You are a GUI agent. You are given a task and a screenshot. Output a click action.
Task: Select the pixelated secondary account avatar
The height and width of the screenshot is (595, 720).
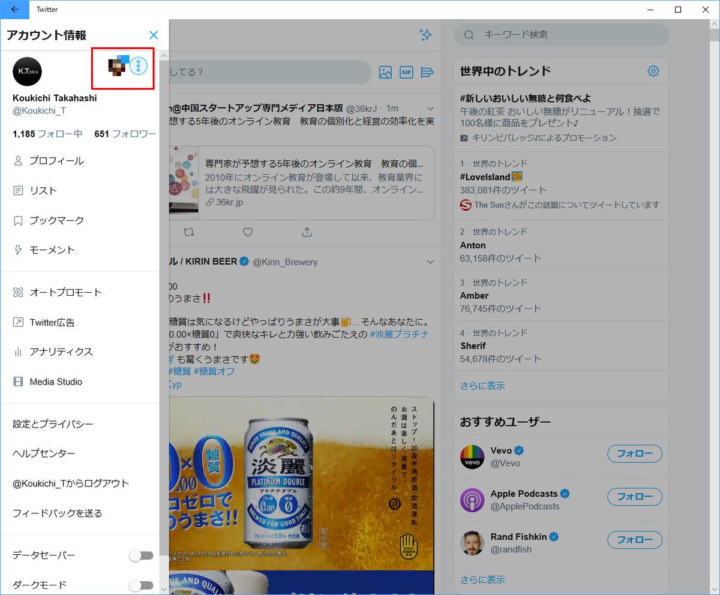[x=118, y=66]
